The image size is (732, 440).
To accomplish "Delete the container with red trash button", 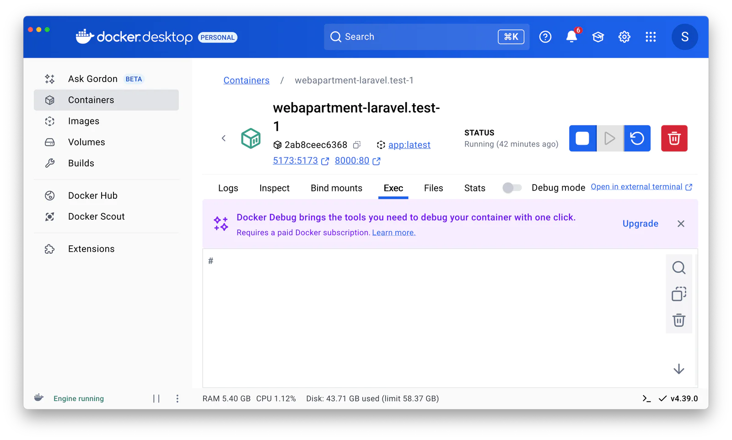I will click(x=674, y=138).
